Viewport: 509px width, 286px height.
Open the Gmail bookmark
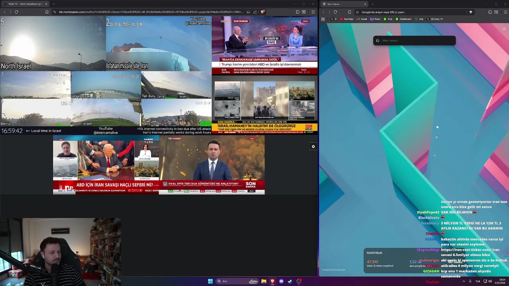click(x=362, y=19)
